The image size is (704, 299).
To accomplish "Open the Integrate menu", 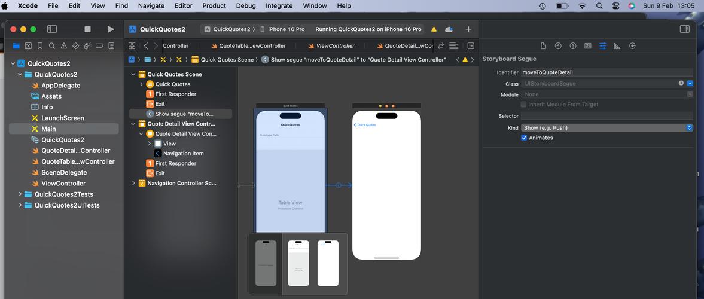I will [x=279, y=6].
